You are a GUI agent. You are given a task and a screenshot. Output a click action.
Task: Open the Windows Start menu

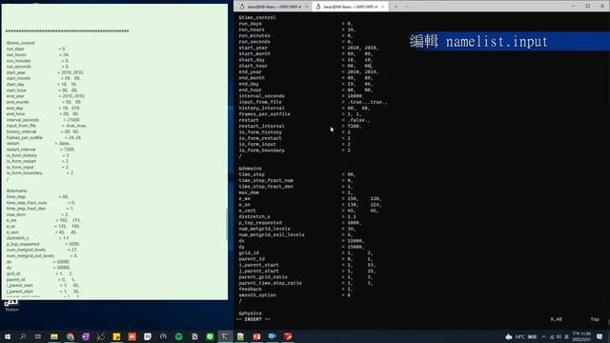tap(8, 336)
